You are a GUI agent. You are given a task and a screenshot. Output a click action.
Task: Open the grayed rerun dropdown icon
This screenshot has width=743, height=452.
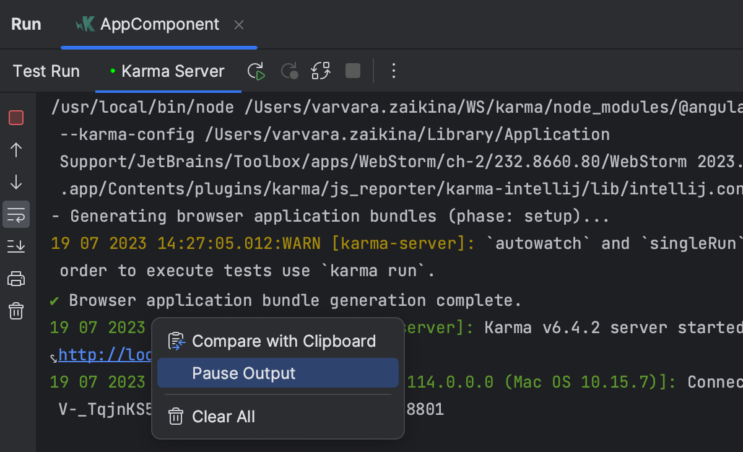(289, 71)
